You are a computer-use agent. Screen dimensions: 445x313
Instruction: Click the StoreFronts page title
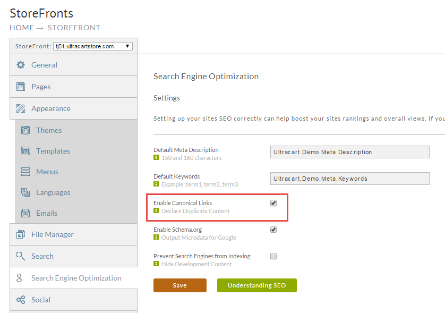41,13
